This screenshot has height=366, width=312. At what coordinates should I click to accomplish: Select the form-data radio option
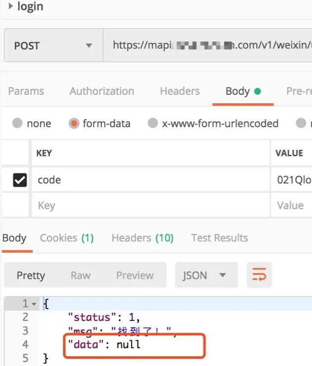pos(74,123)
